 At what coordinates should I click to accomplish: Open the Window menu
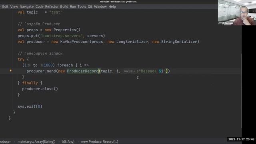click(x=100, y=6)
